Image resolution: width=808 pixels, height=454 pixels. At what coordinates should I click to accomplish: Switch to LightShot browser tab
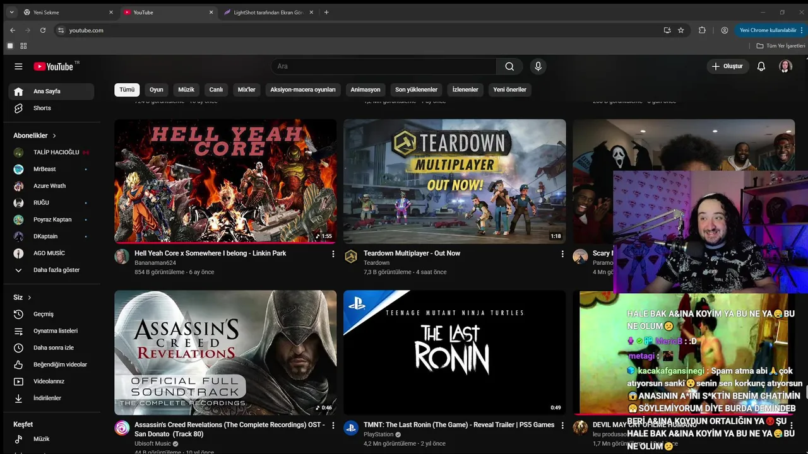coord(268,13)
